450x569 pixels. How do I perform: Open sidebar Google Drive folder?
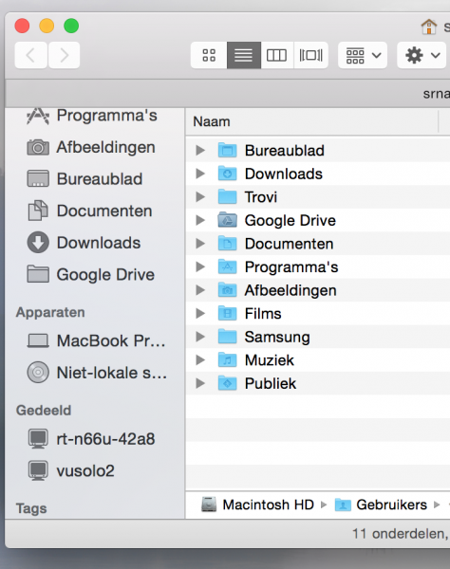pyautogui.click(x=91, y=274)
